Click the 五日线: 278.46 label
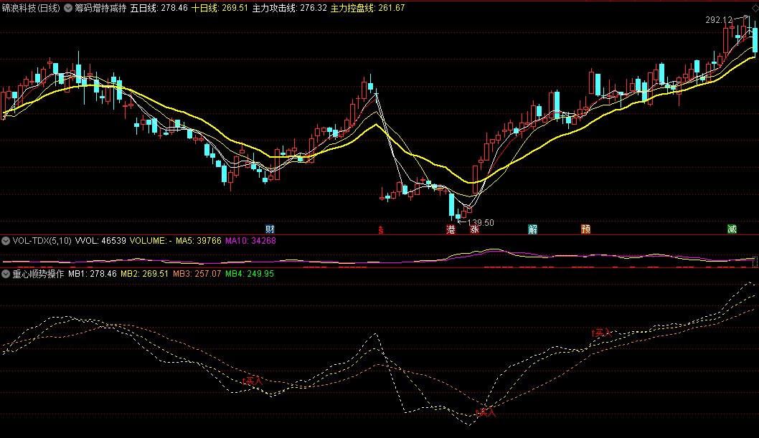This screenshot has height=438, width=759. [159, 8]
